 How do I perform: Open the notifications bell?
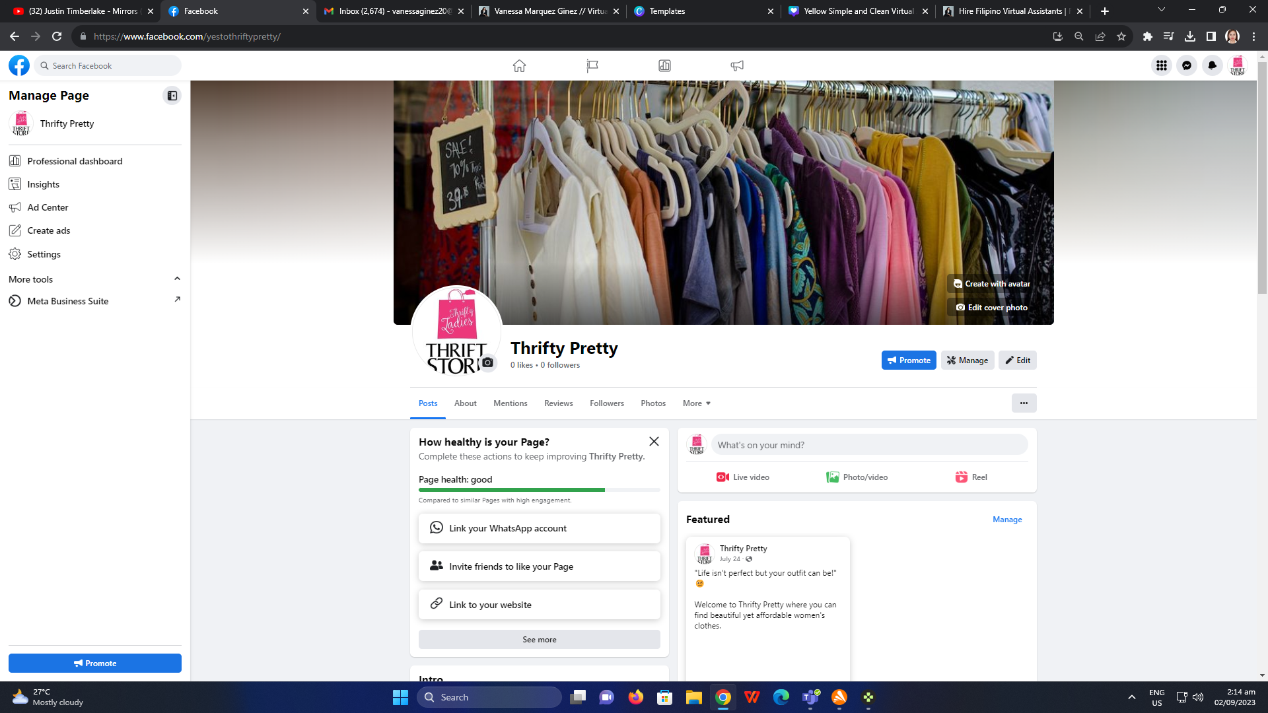click(1212, 65)
